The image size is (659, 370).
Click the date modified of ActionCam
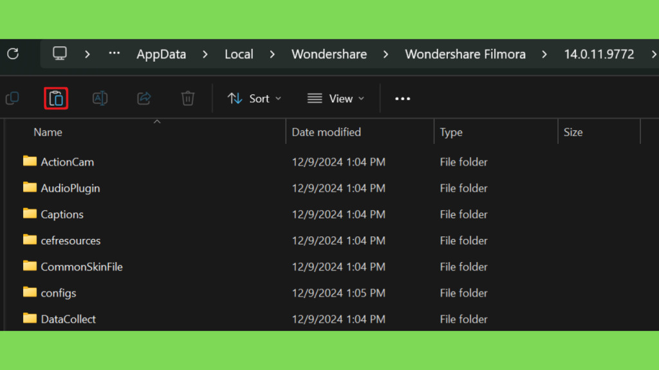pos(339,162)
